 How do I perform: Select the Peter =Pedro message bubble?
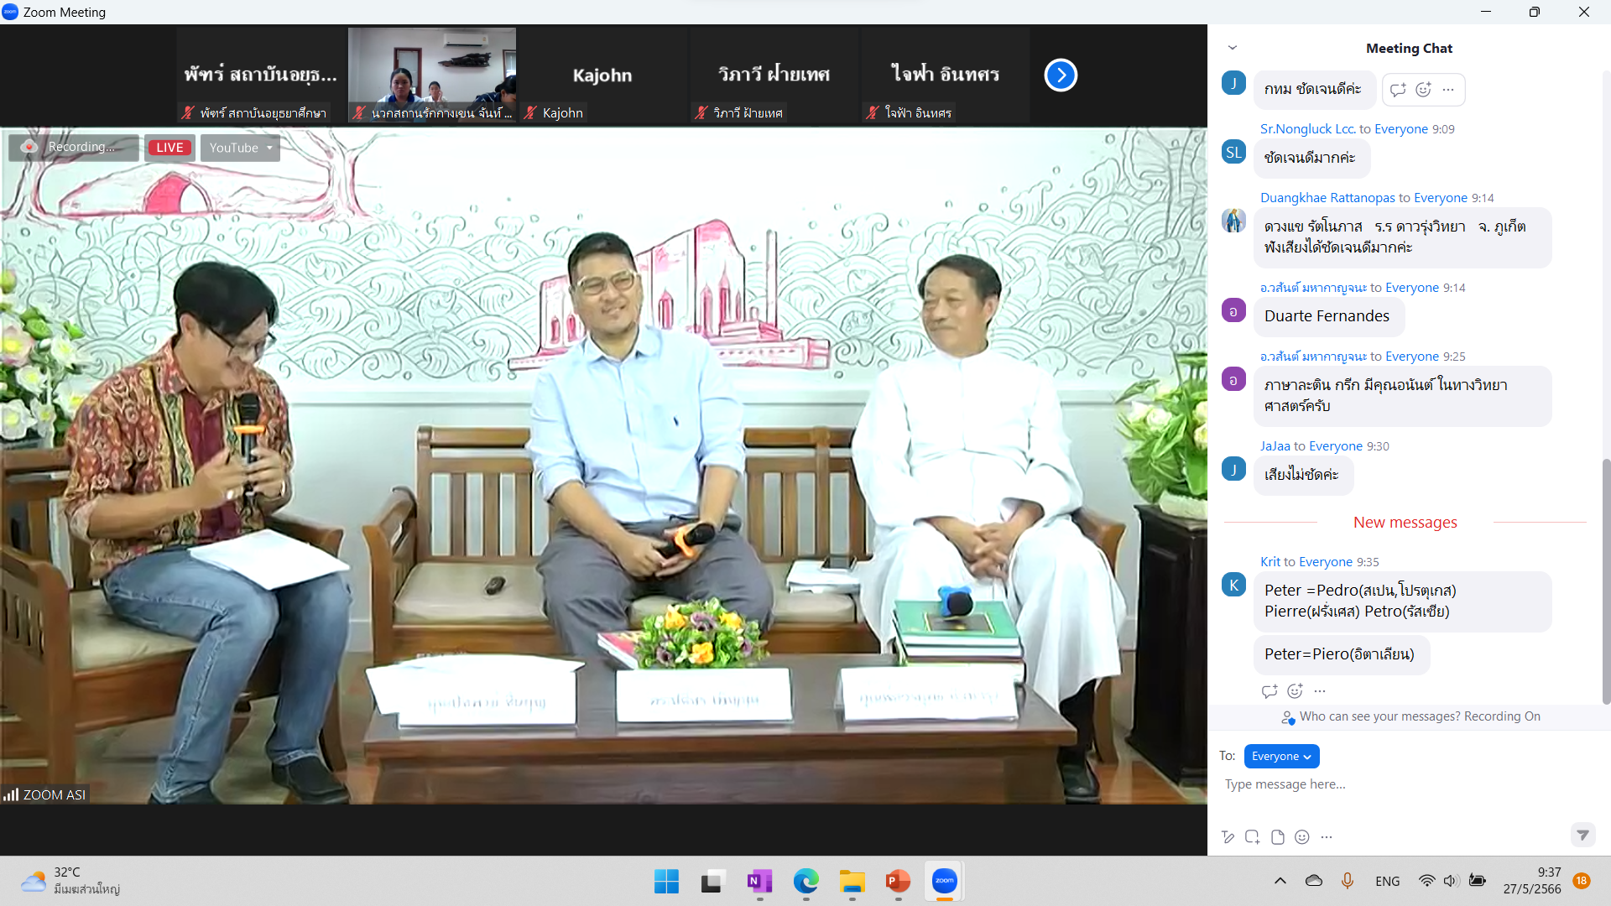click(x=1403, y=601)
